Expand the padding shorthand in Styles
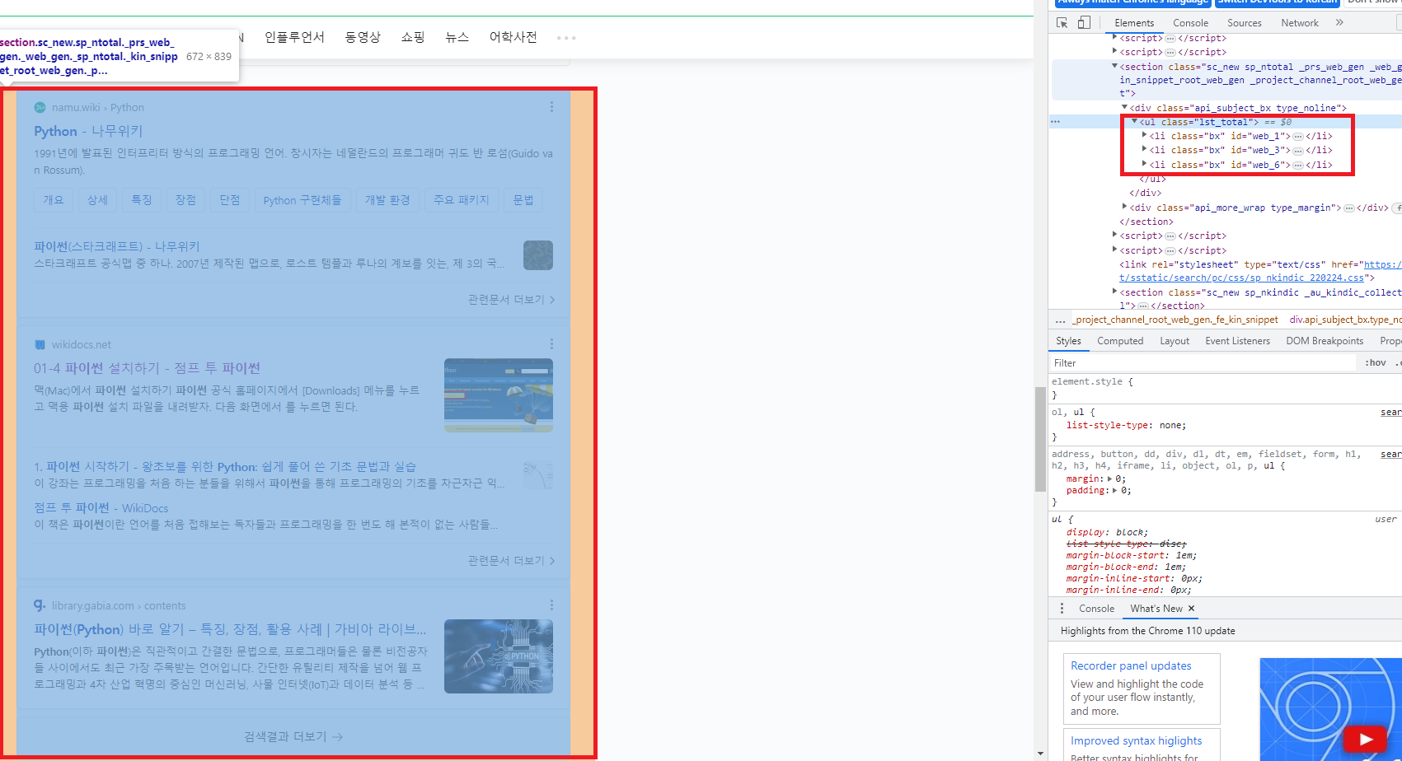Image resolution: width=1402 pixels, height=761 pixels. tap(1114, 491)
